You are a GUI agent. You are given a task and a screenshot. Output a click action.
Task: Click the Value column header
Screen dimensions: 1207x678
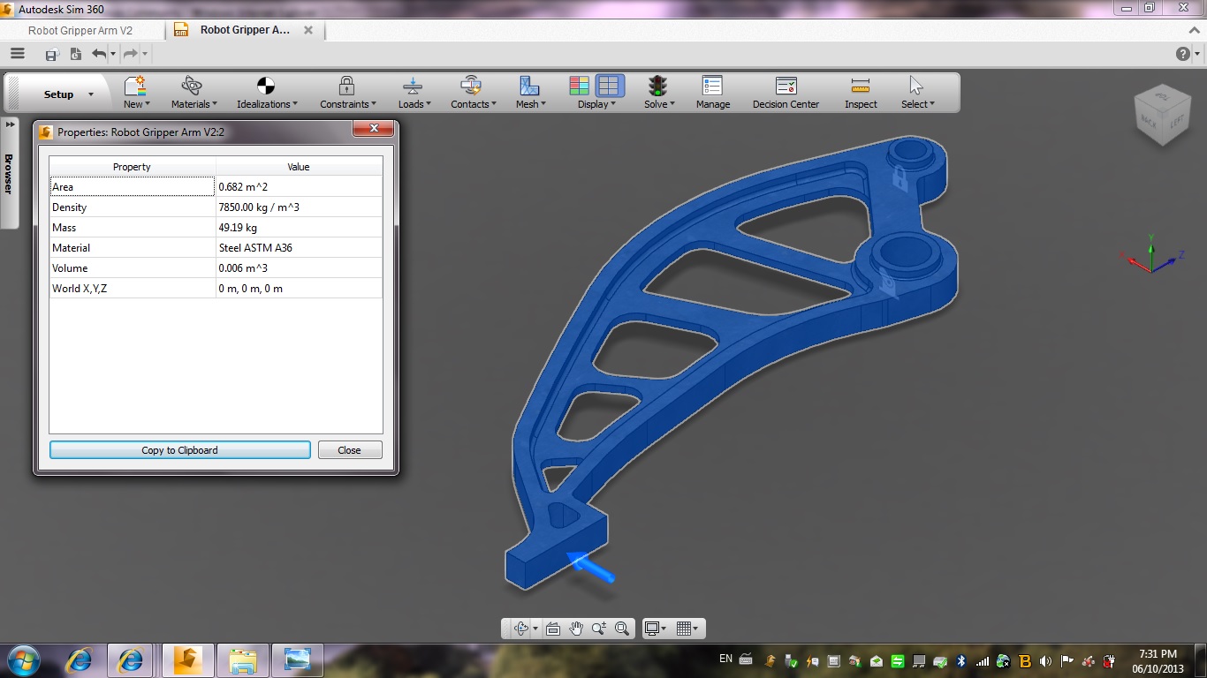299,167
